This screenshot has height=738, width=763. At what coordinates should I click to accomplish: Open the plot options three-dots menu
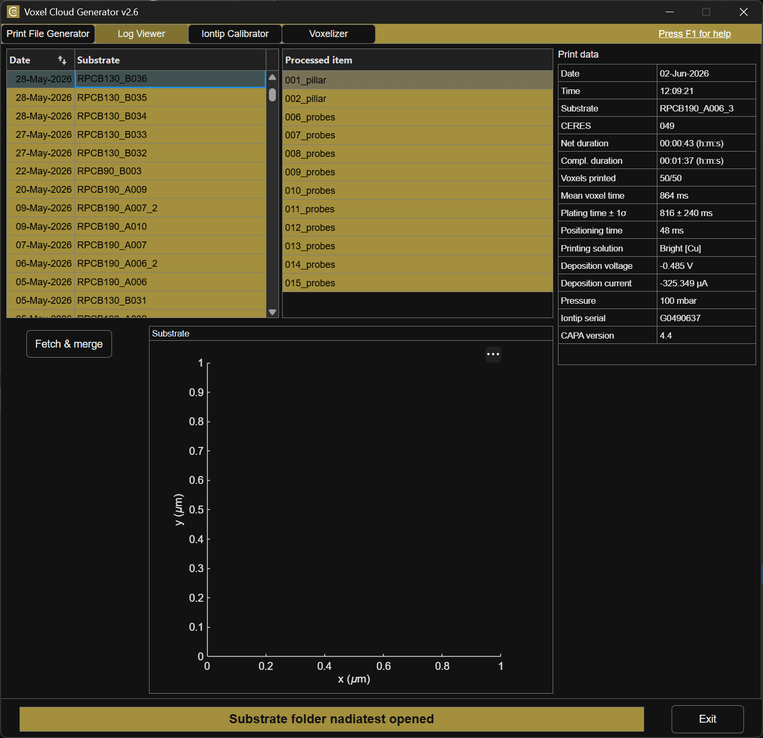point(493,354)
